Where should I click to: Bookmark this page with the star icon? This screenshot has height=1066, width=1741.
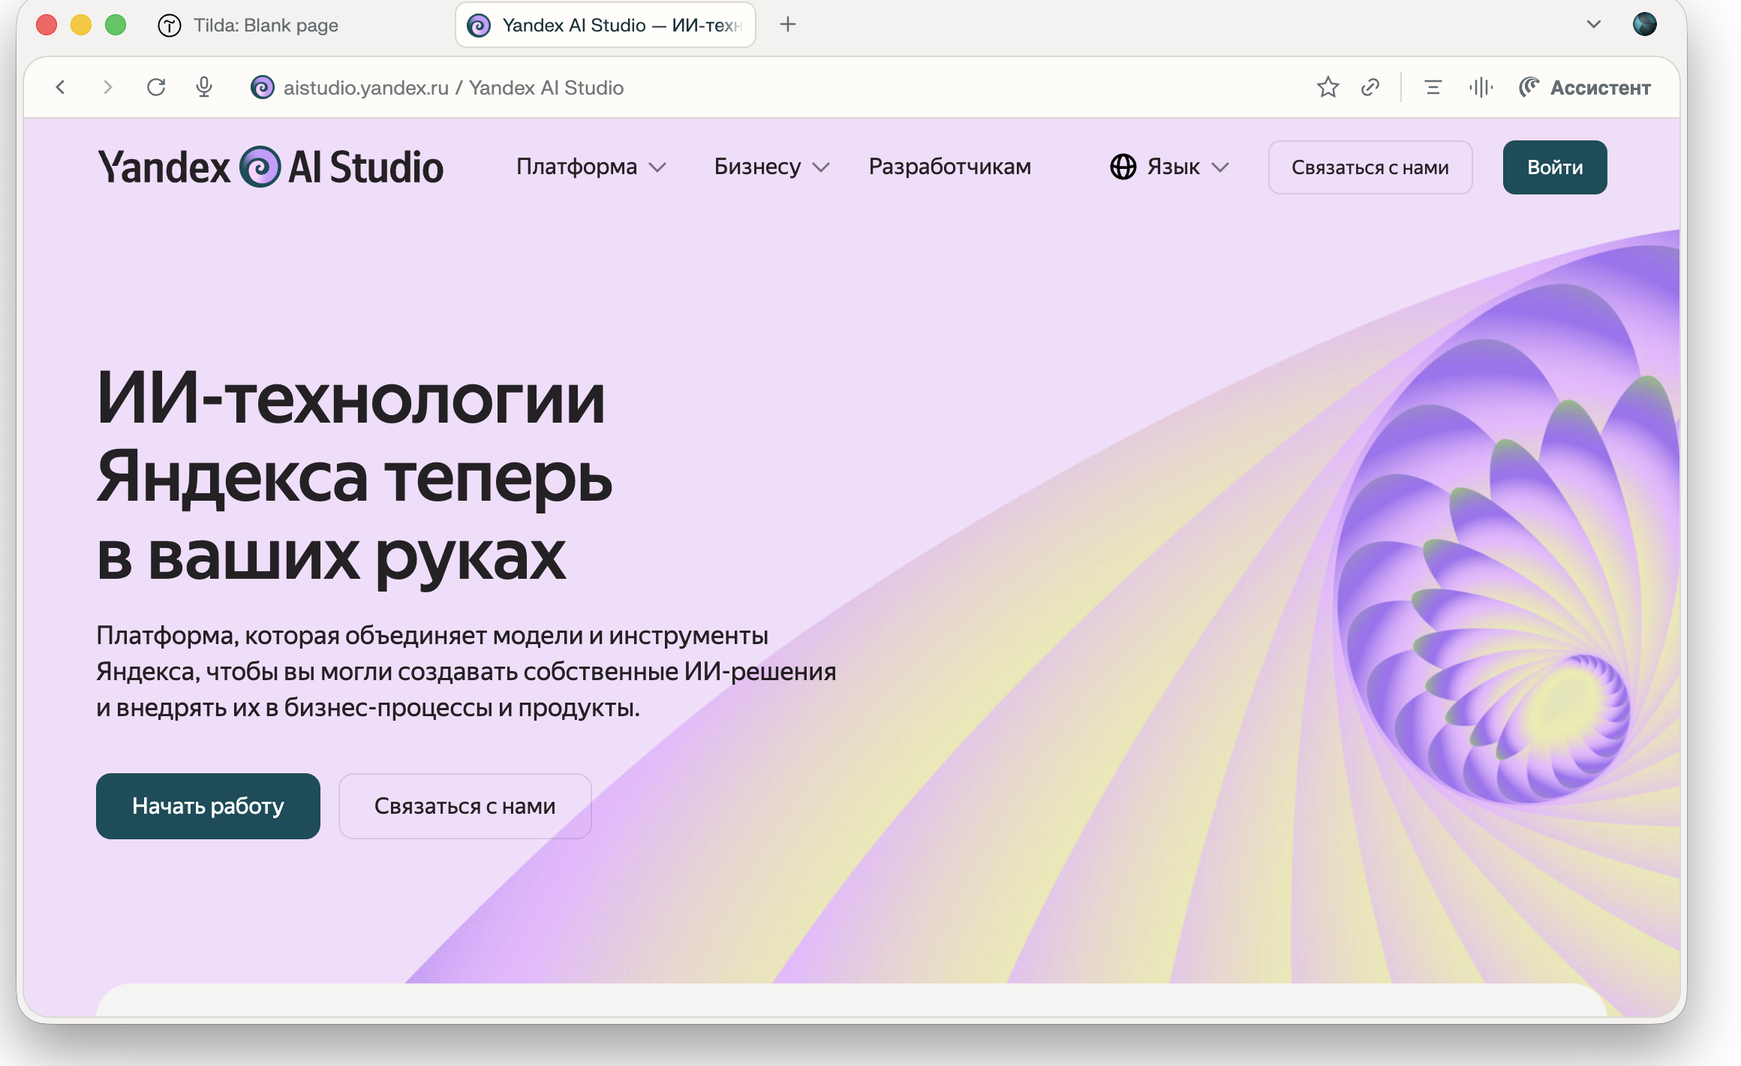1328,88
